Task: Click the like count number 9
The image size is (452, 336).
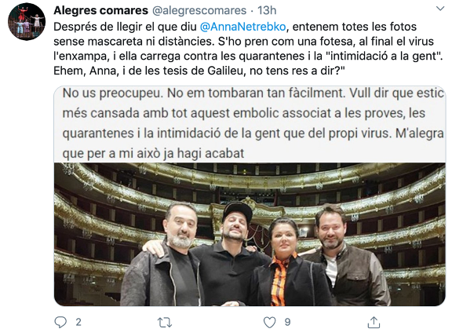Action: click(x=287, y=322)
